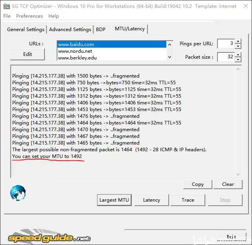The width and height of the screenshot is (252, 245).
Task: Click the globe icon at lower left
Action: (x=18, y=193)
